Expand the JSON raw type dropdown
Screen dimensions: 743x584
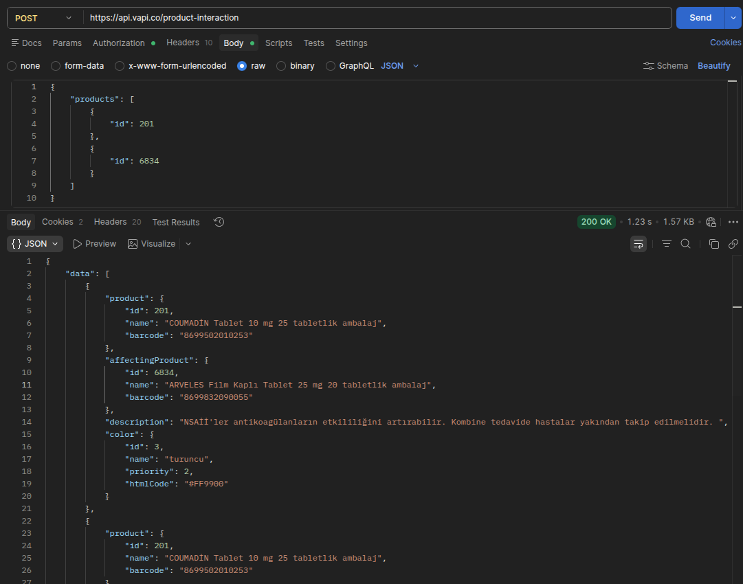tap(400, 66)
